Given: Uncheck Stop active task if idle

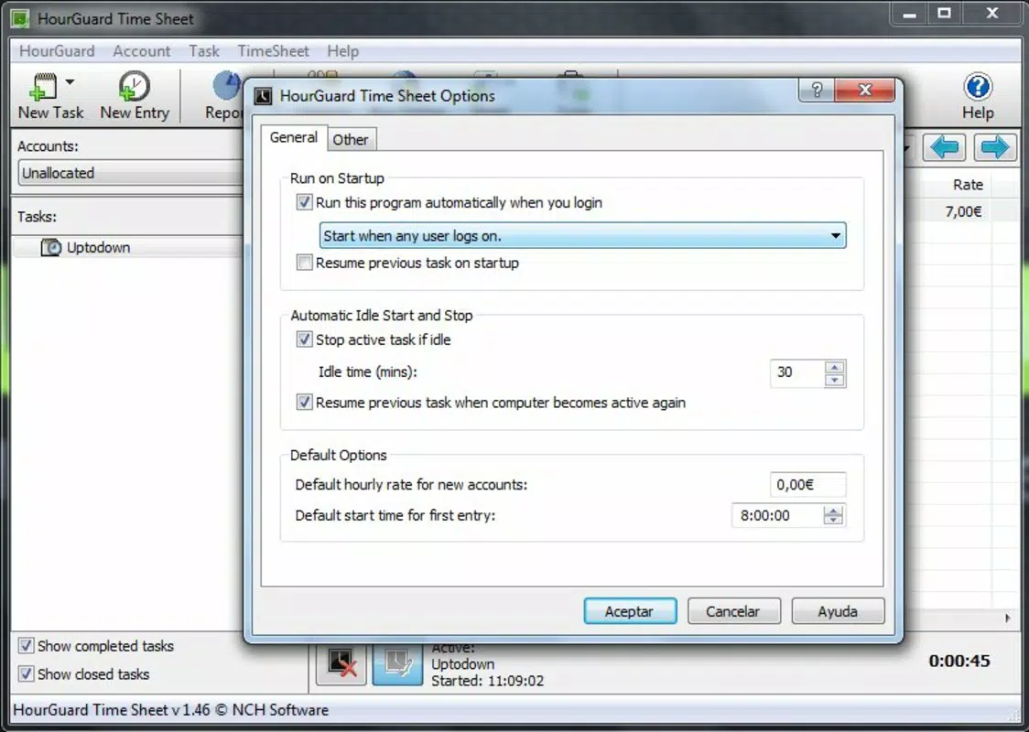Looking at the screenshot, I should point(304,339).
